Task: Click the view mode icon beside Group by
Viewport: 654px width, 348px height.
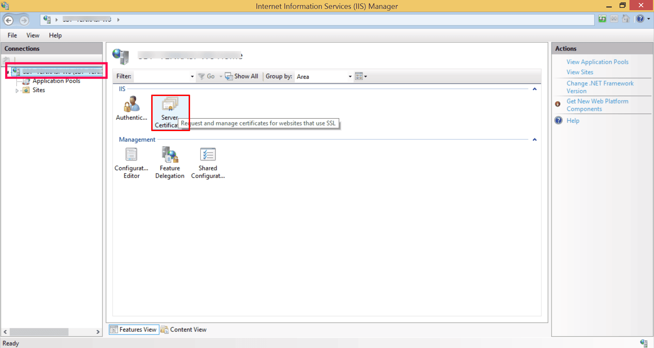Action: 359,76
